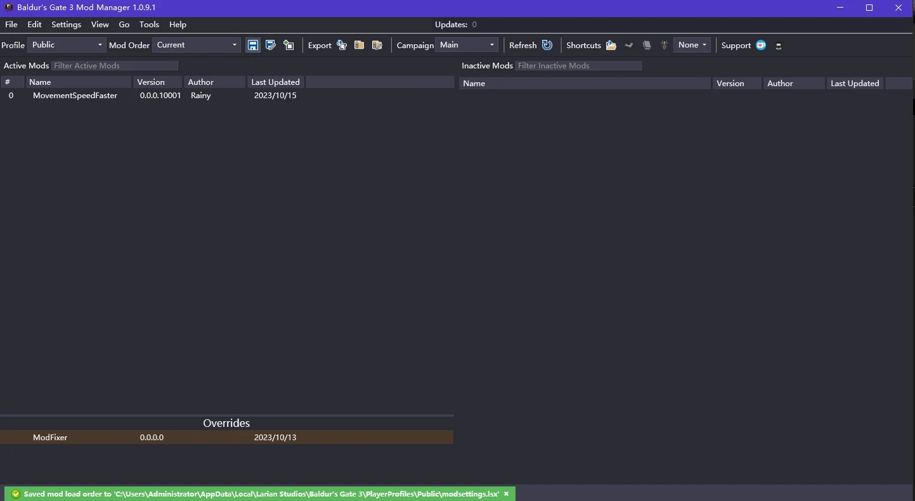Click the third Shortcuts icon, the gray page
The width and height of the screenshot is (915, 501).
pyautogui.click(x=647, y=45)
